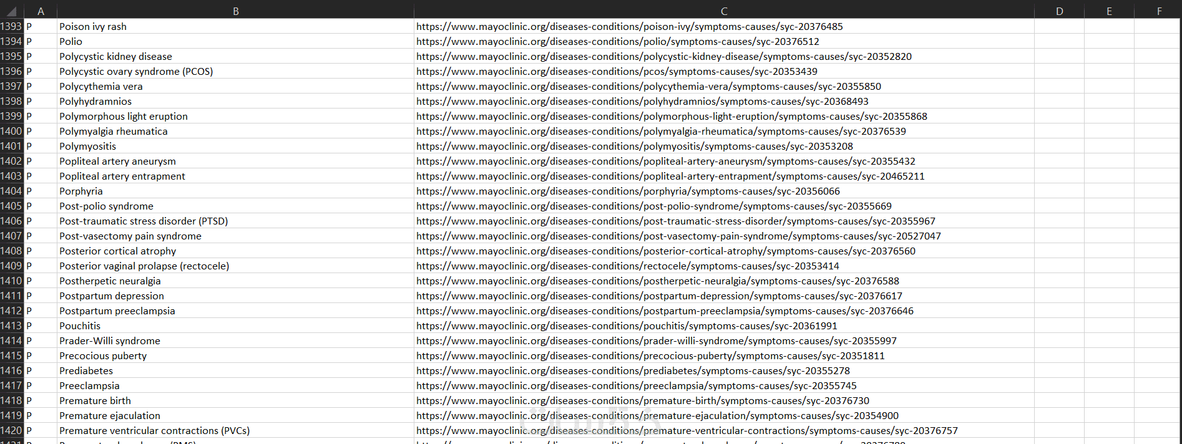Open the rectocele URL cell
This screenshot has width=1182, height=444.
[x=724, y=266]
